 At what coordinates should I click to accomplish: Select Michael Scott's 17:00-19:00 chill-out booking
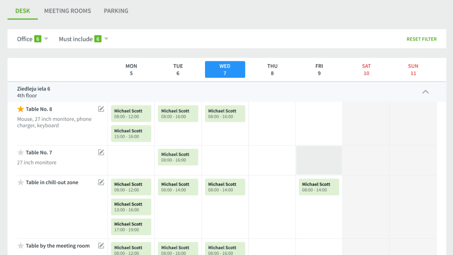coord(131,227)
